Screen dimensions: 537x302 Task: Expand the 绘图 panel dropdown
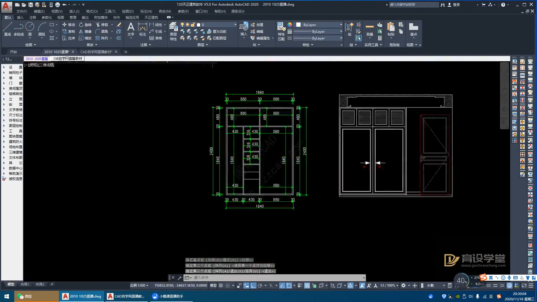[31, 45]
